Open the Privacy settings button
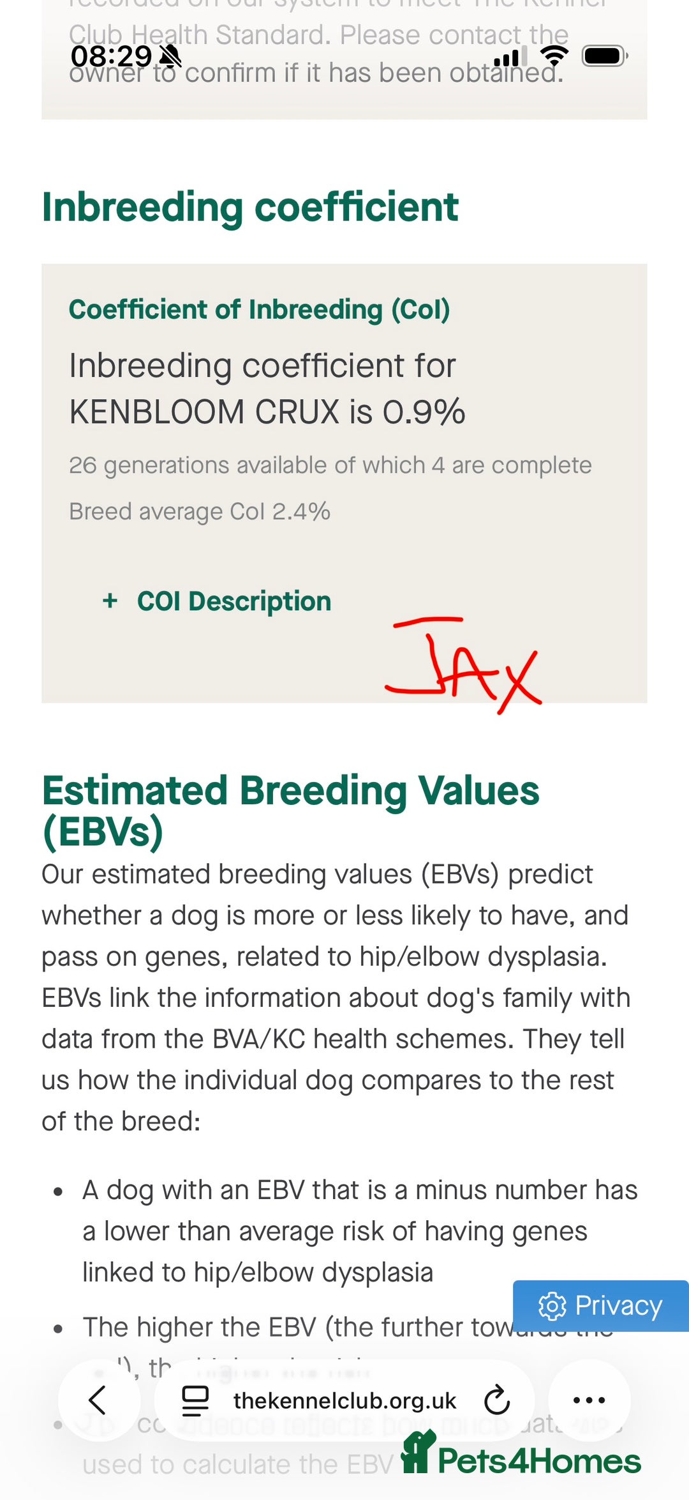The width and height of the screenshot is (689, 1500). pyautogui.click(x=600, y=1306)
